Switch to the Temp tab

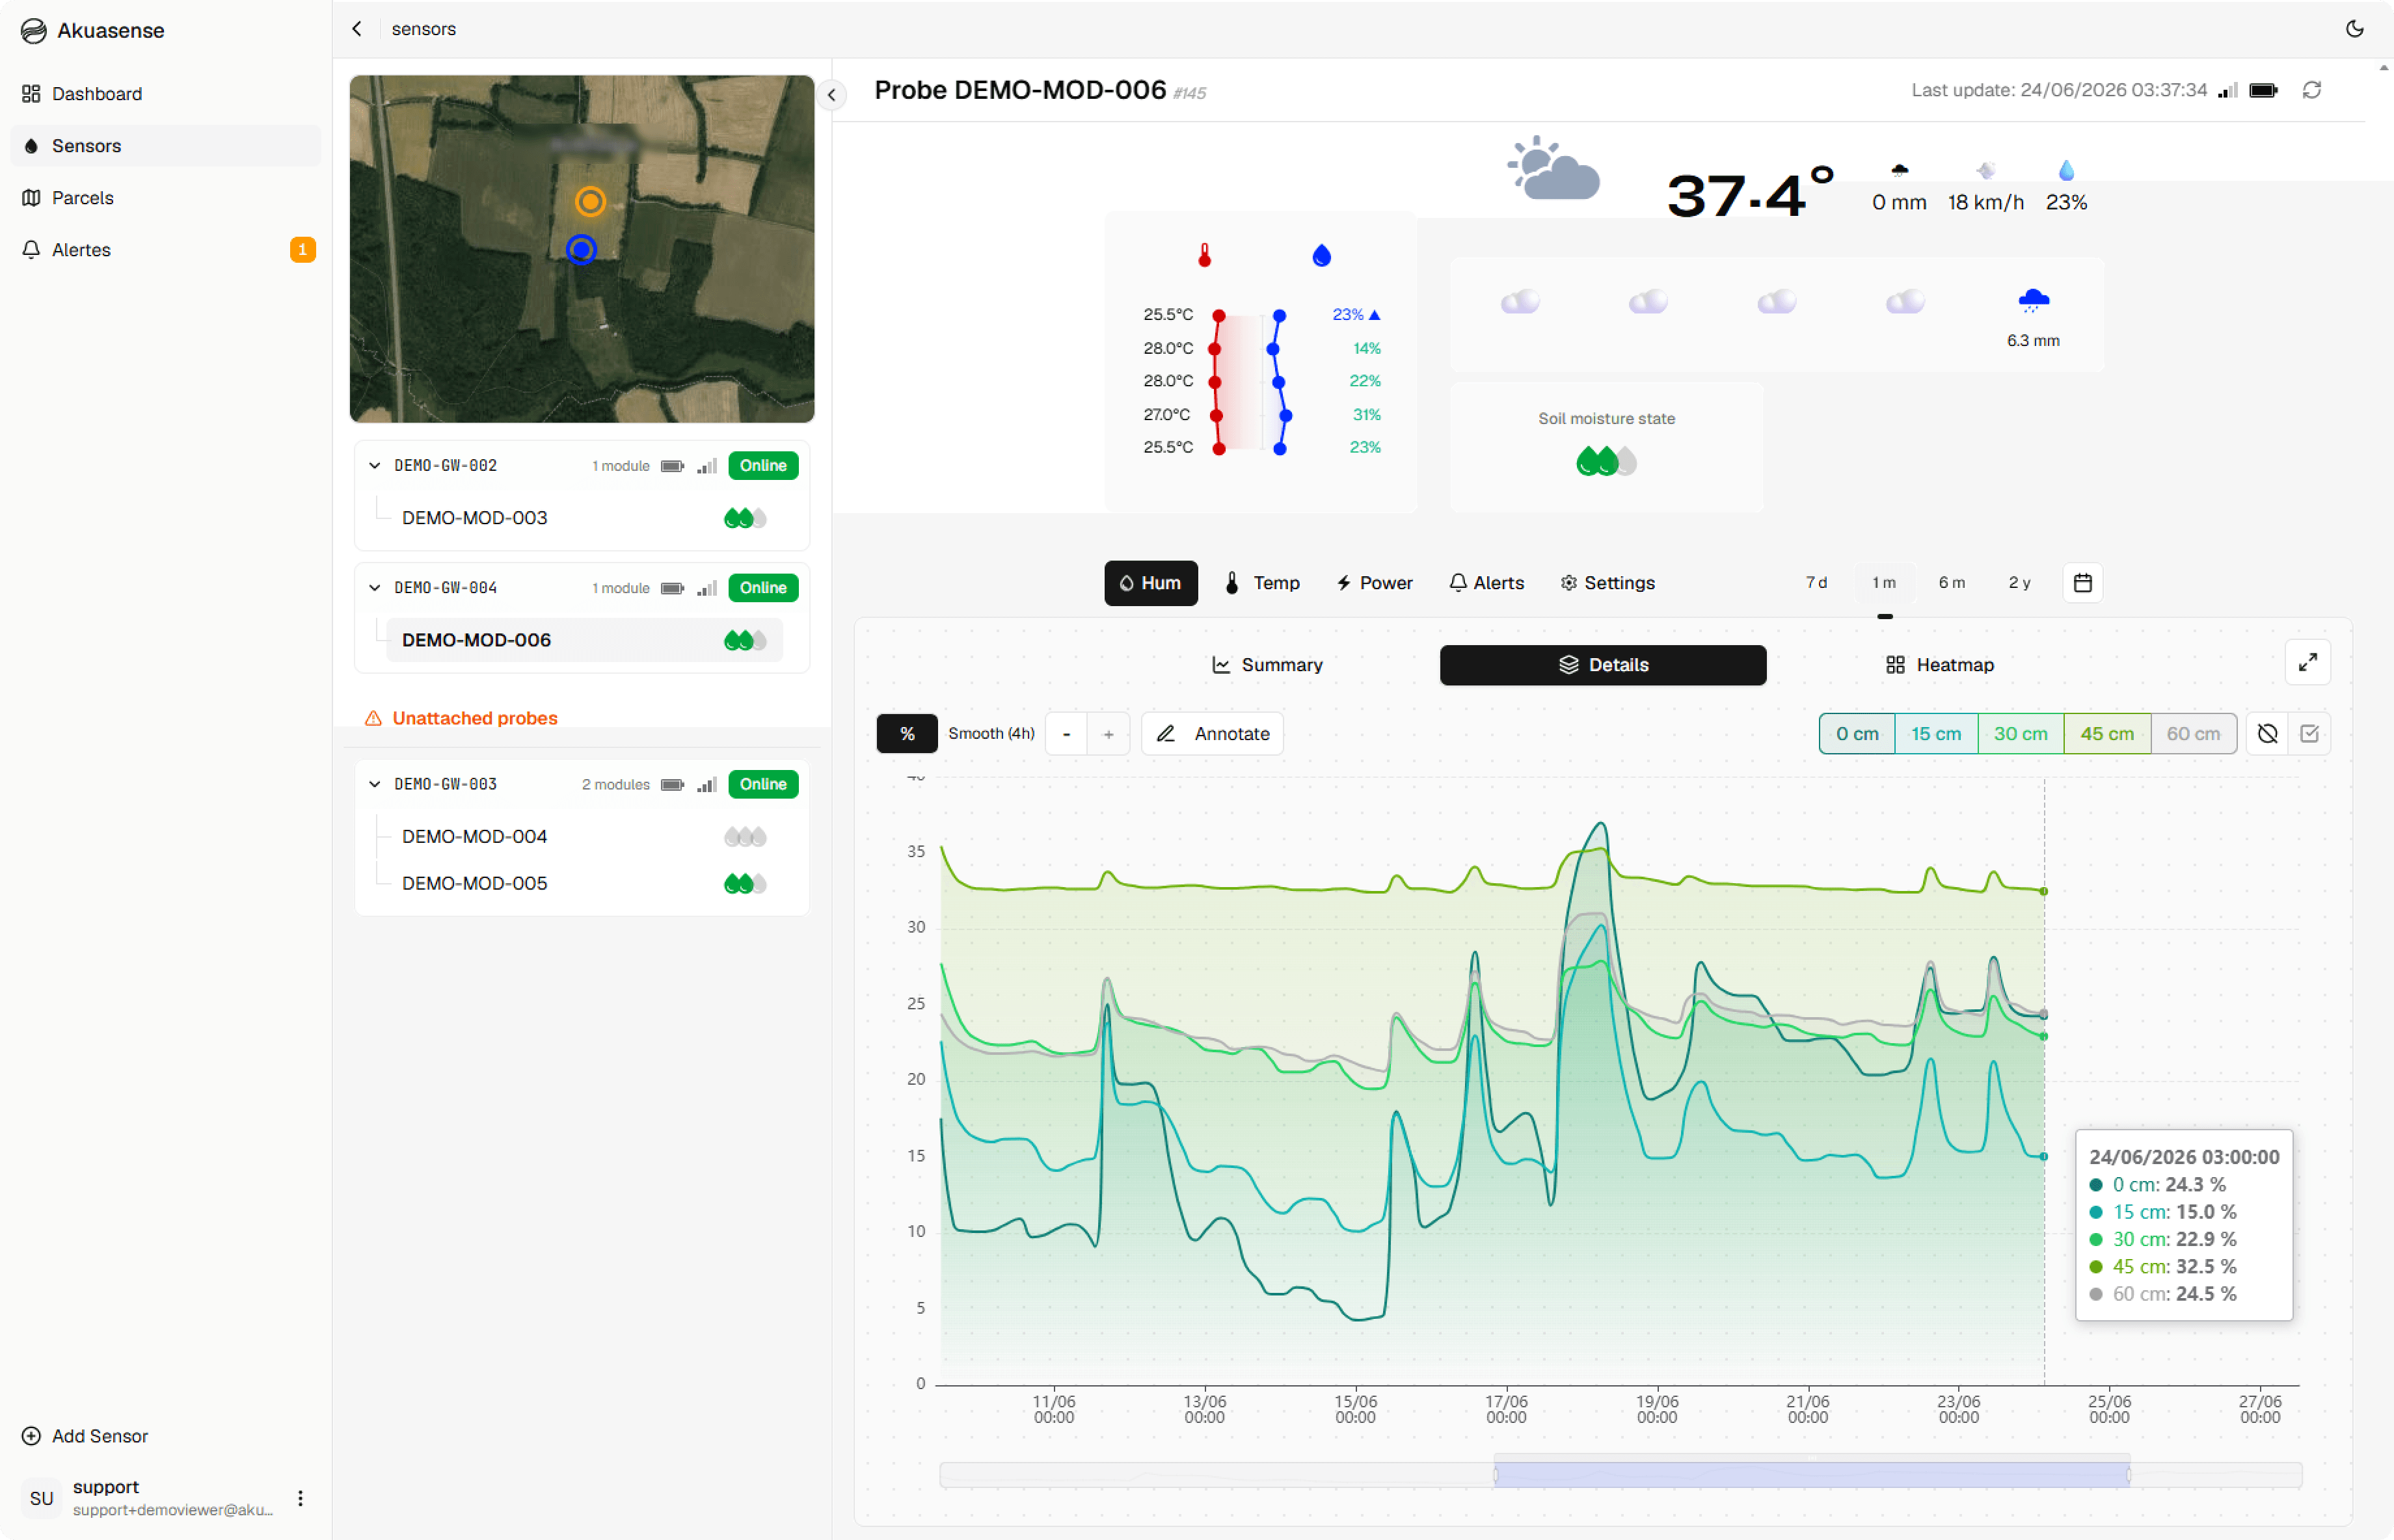pyautogui.click(x=1262, y=583)
